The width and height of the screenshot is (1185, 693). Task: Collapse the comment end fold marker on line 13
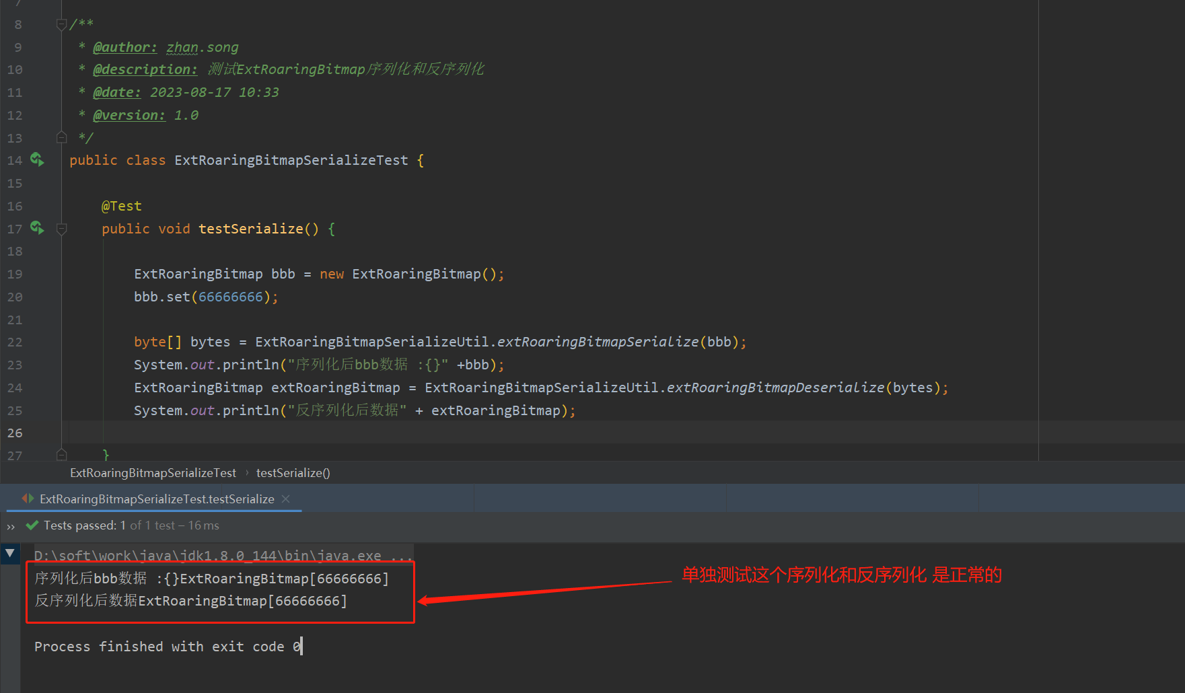pos(61,138)
